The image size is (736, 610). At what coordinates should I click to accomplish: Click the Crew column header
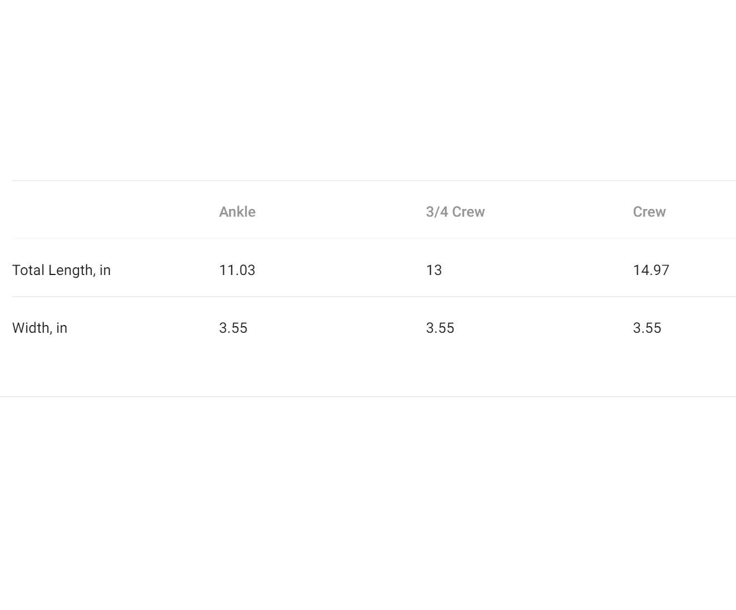[x=649, y=212]
